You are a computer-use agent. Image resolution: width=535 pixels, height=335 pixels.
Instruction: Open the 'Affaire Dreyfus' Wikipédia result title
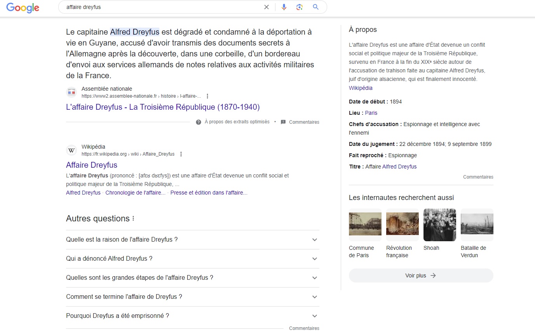coord(92,165)
